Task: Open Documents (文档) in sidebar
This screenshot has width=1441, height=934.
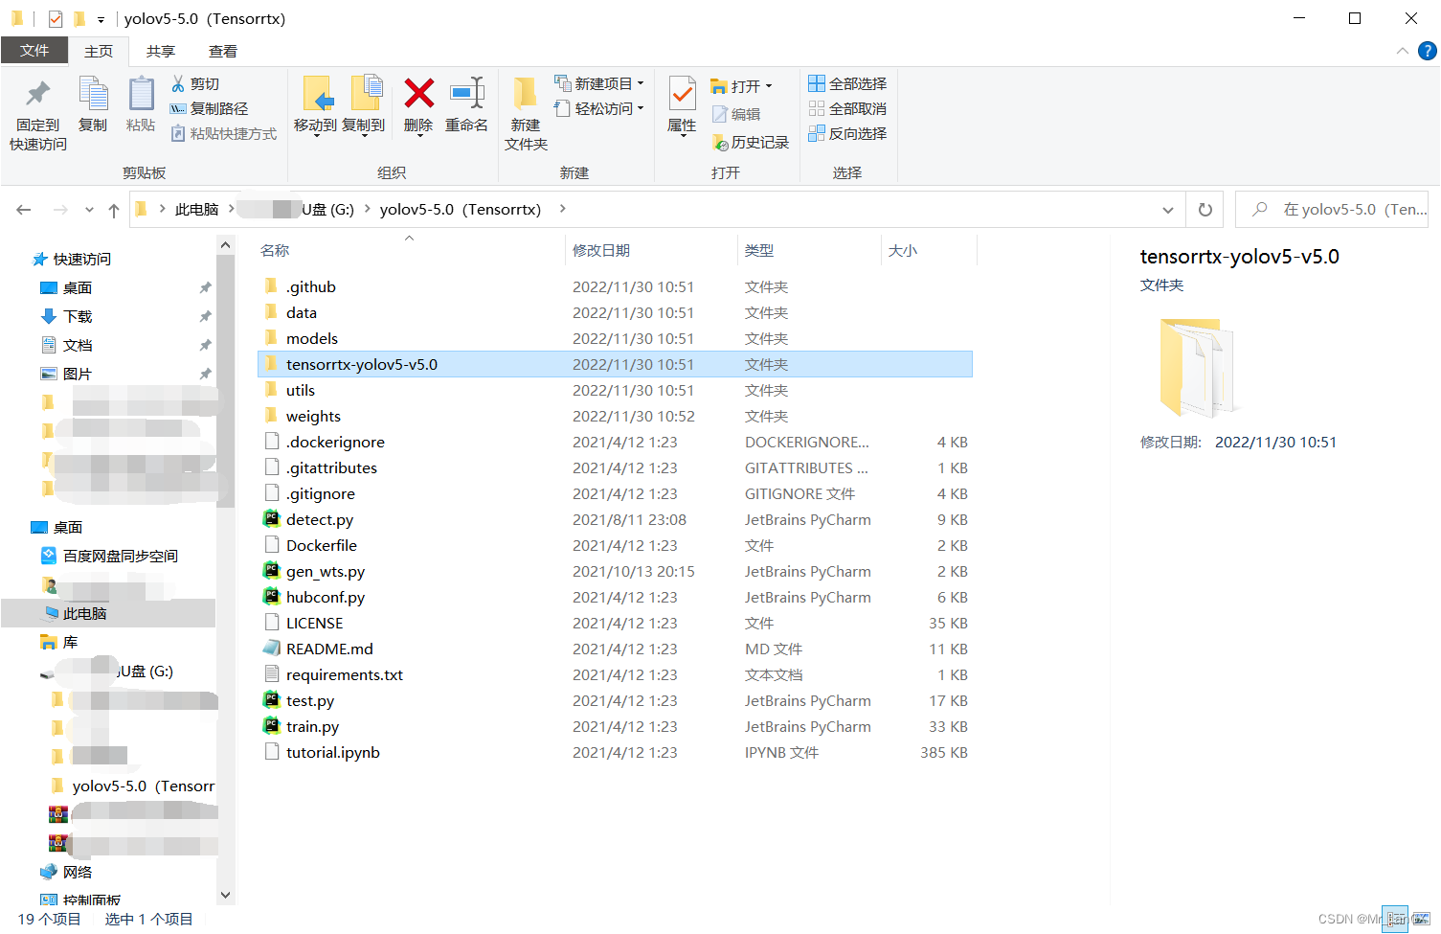Action: [x=67, y=346]
